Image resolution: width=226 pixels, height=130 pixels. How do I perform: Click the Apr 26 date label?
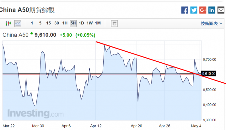[164, 126]
